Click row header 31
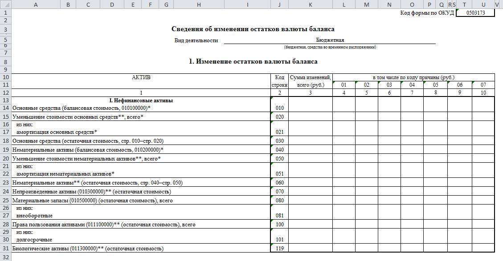This screenshot has width=503, height=261. click(x=5, y=248)
